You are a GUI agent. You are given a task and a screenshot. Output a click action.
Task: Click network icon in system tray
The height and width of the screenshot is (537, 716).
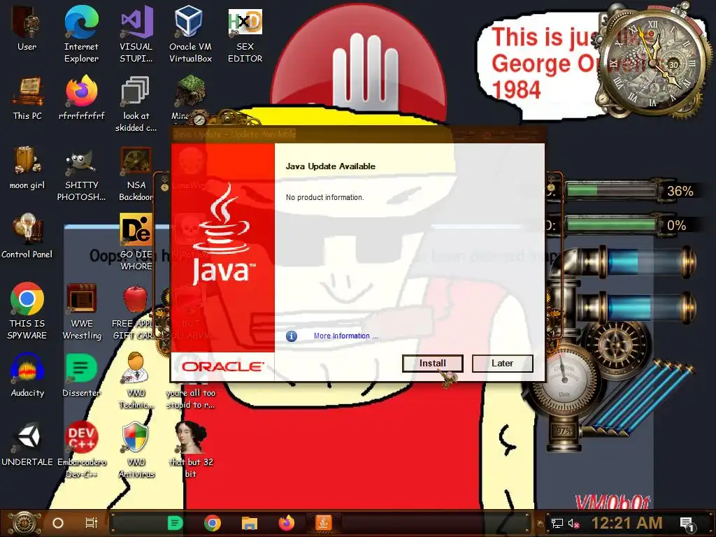(557, 523)
